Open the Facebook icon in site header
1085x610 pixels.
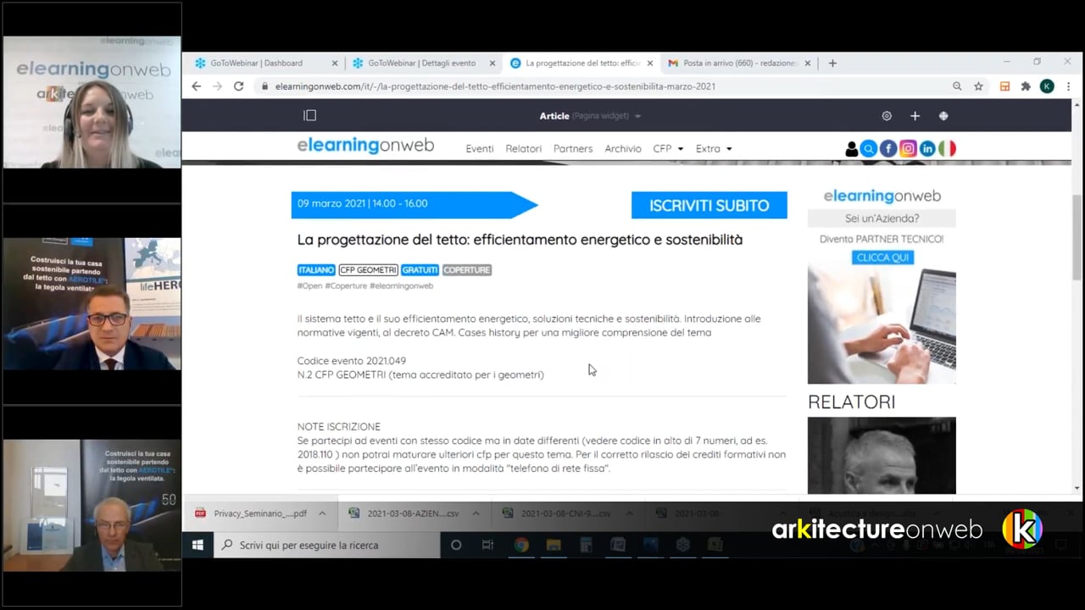pyautogui.click(x=888, y=149)
